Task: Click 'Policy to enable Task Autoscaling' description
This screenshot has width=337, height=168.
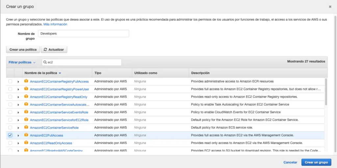Action: tap(240, 104)
